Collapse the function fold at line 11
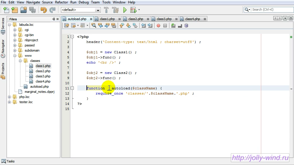 click(72, 88)
